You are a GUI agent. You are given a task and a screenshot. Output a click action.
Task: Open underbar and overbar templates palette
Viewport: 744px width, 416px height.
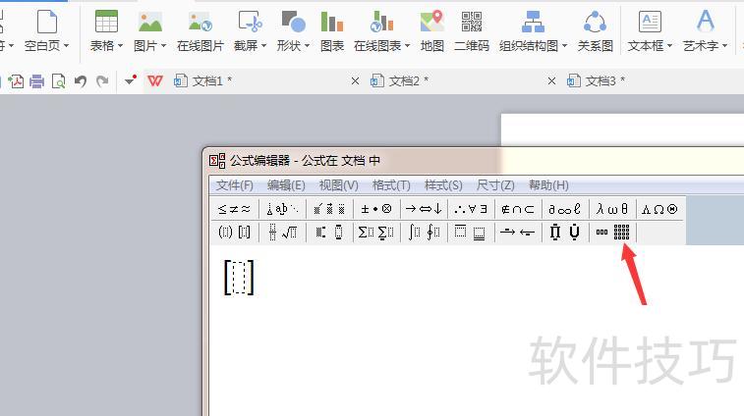[470, 233]
